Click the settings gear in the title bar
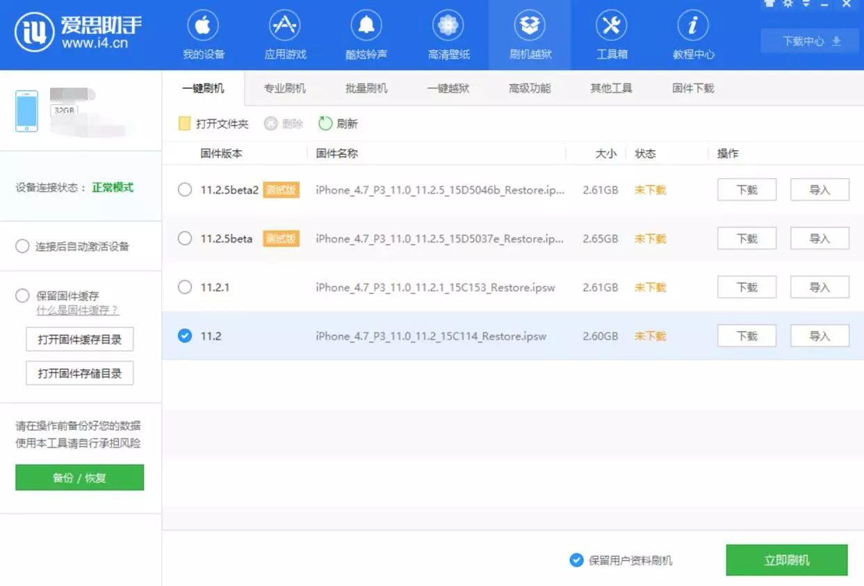Image resolution: width=864 pixels, height=586 pixels. pyautogui.click(x=788, y=5)
